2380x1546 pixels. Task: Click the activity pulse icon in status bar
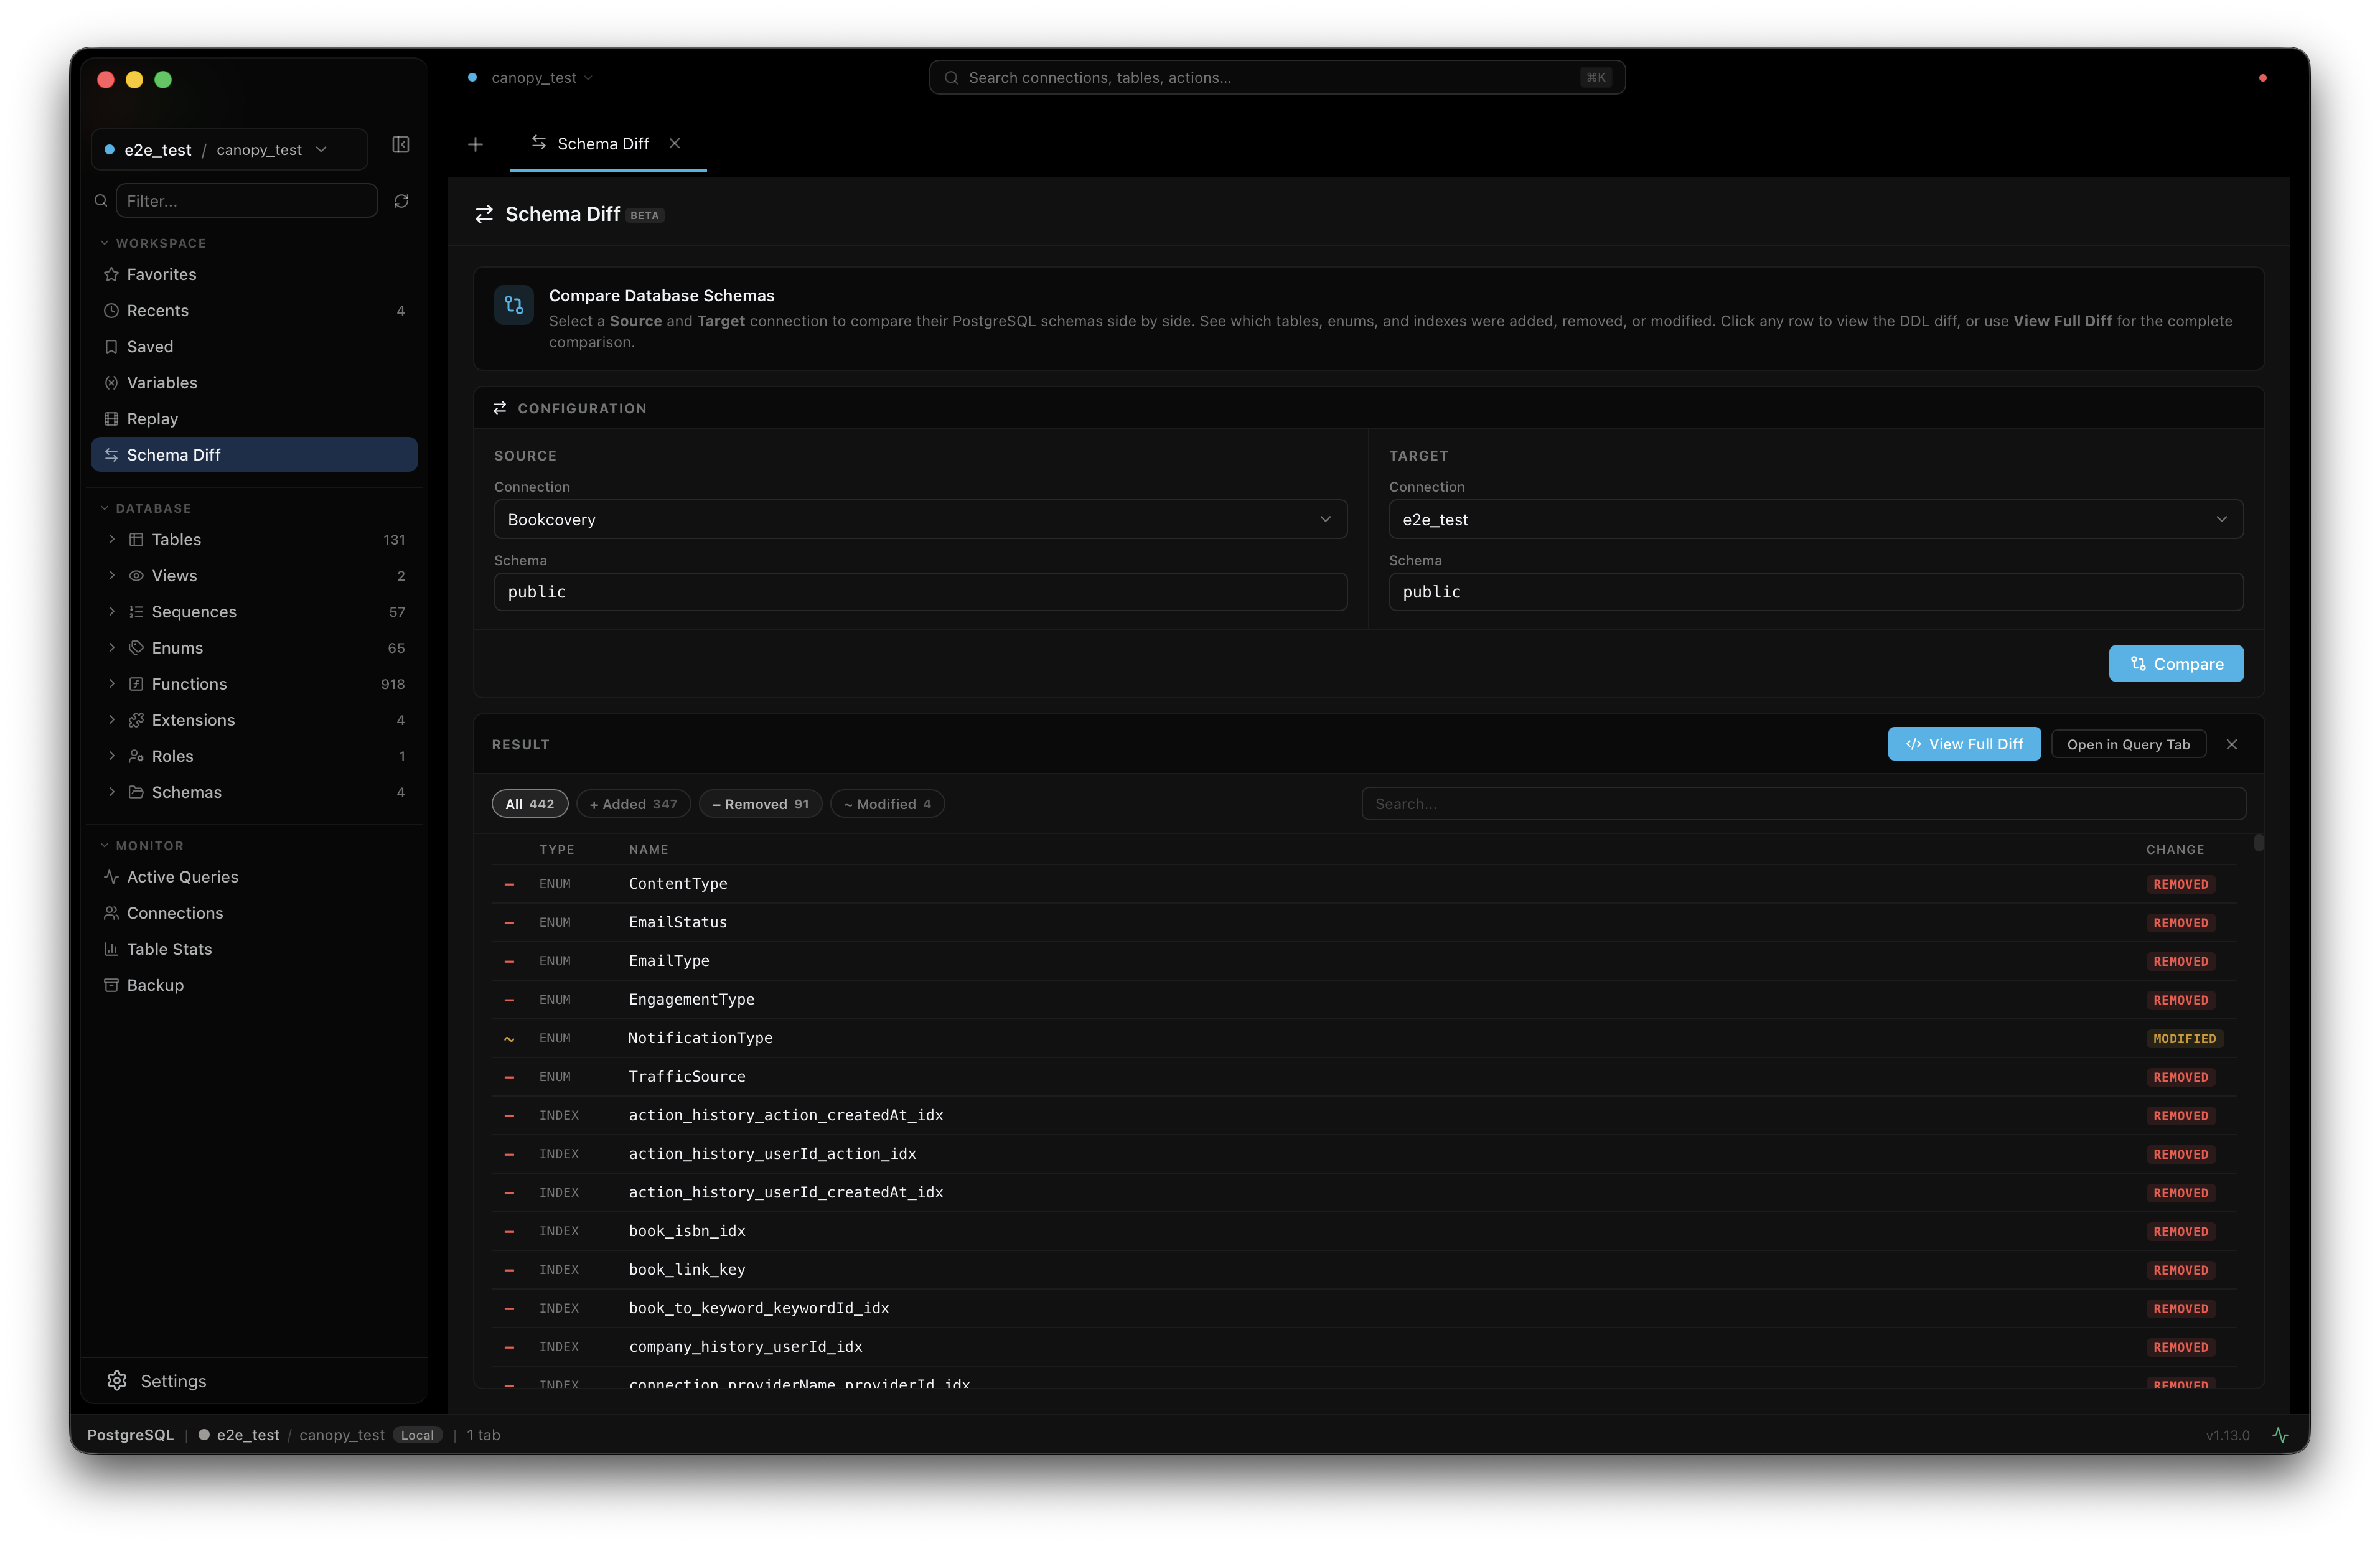2280,1435
